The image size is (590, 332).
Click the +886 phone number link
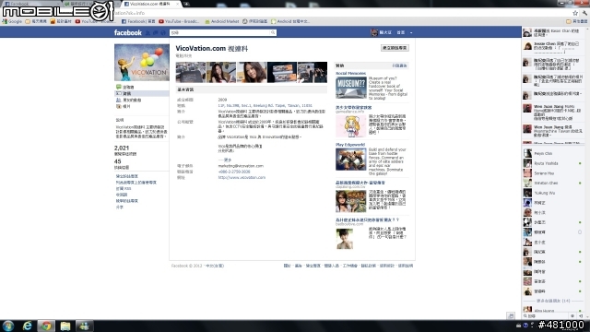point(234,172)
